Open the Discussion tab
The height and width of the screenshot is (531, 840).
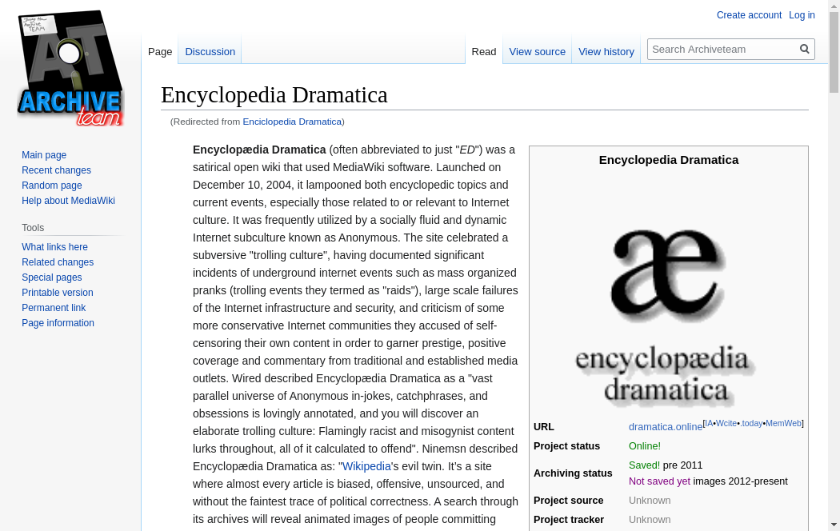coord(210,51)
